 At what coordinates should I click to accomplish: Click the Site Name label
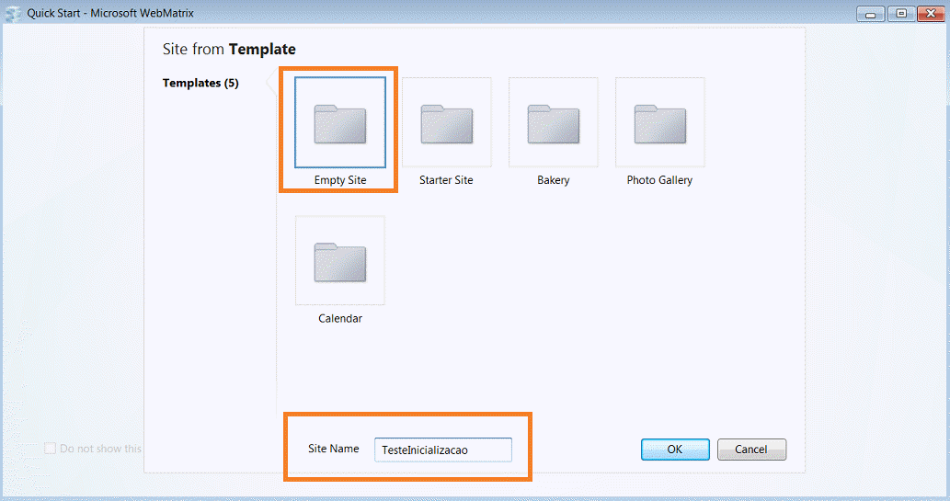click(x=333, y=449)
